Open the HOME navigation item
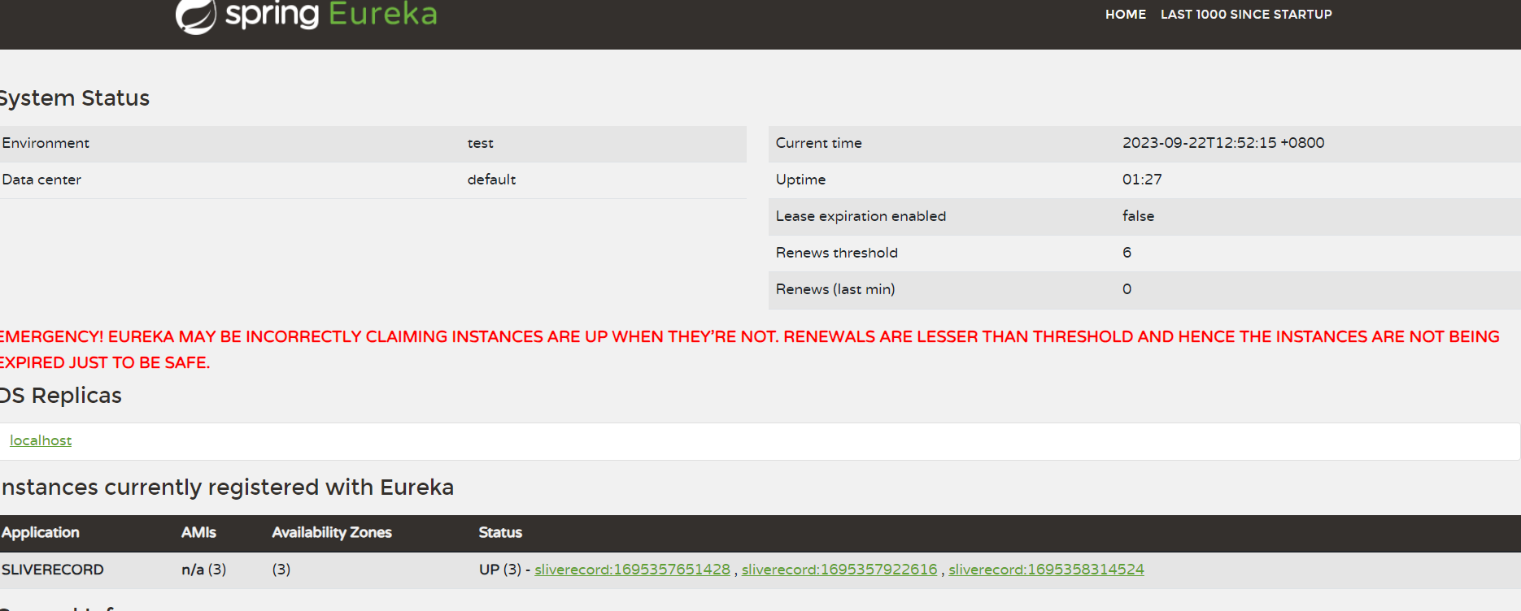 point(1126,15)
